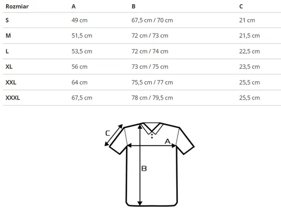Click the XL size row label
This screenshot has width=281, height=213.
click(9, 67)
